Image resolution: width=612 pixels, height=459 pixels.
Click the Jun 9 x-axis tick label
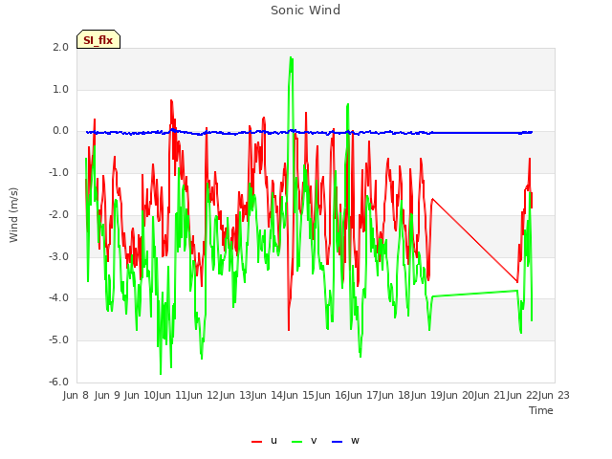coord(107,395)
